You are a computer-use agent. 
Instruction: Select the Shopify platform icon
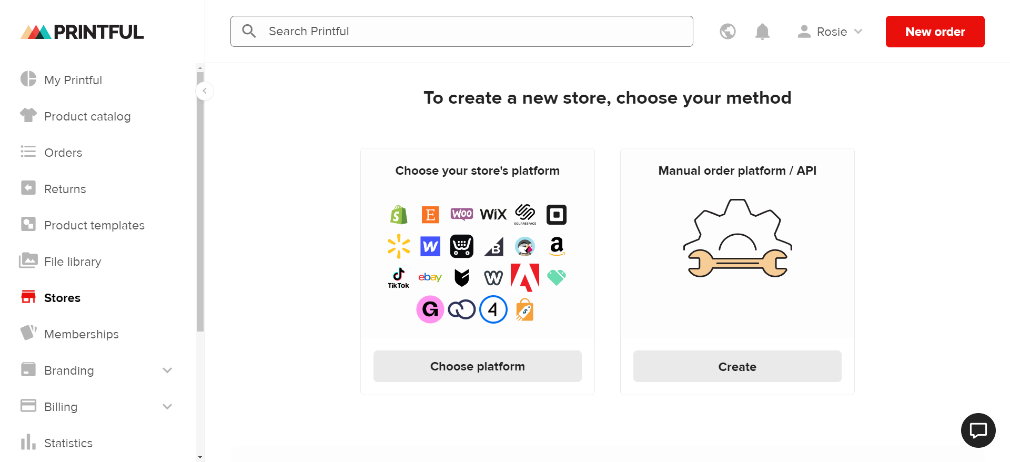point(399,214)
